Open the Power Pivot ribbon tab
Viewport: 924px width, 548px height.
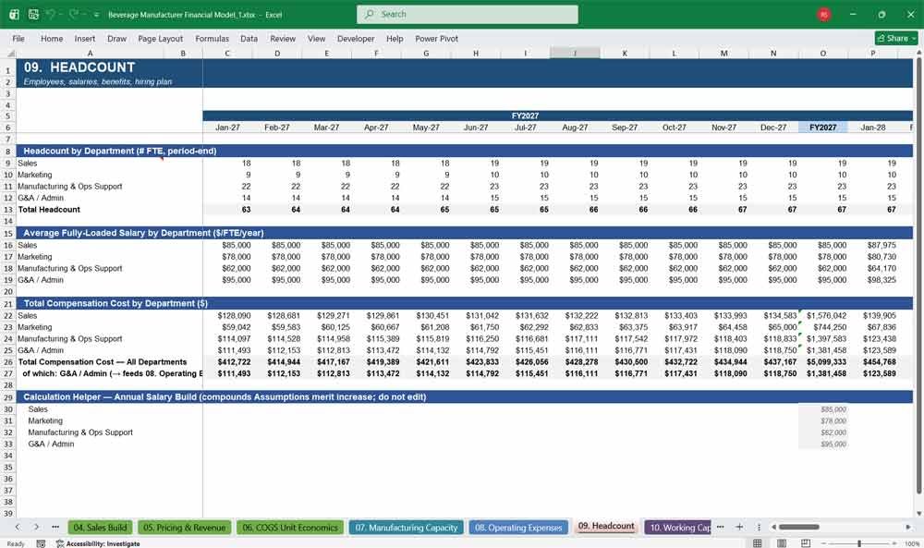[437, 38]
